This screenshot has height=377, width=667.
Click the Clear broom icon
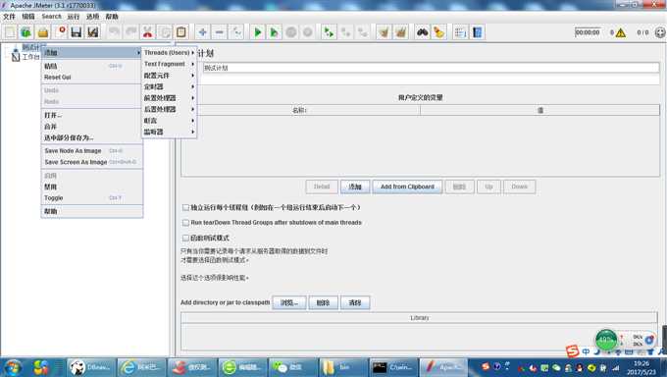(x=384, y=32)
